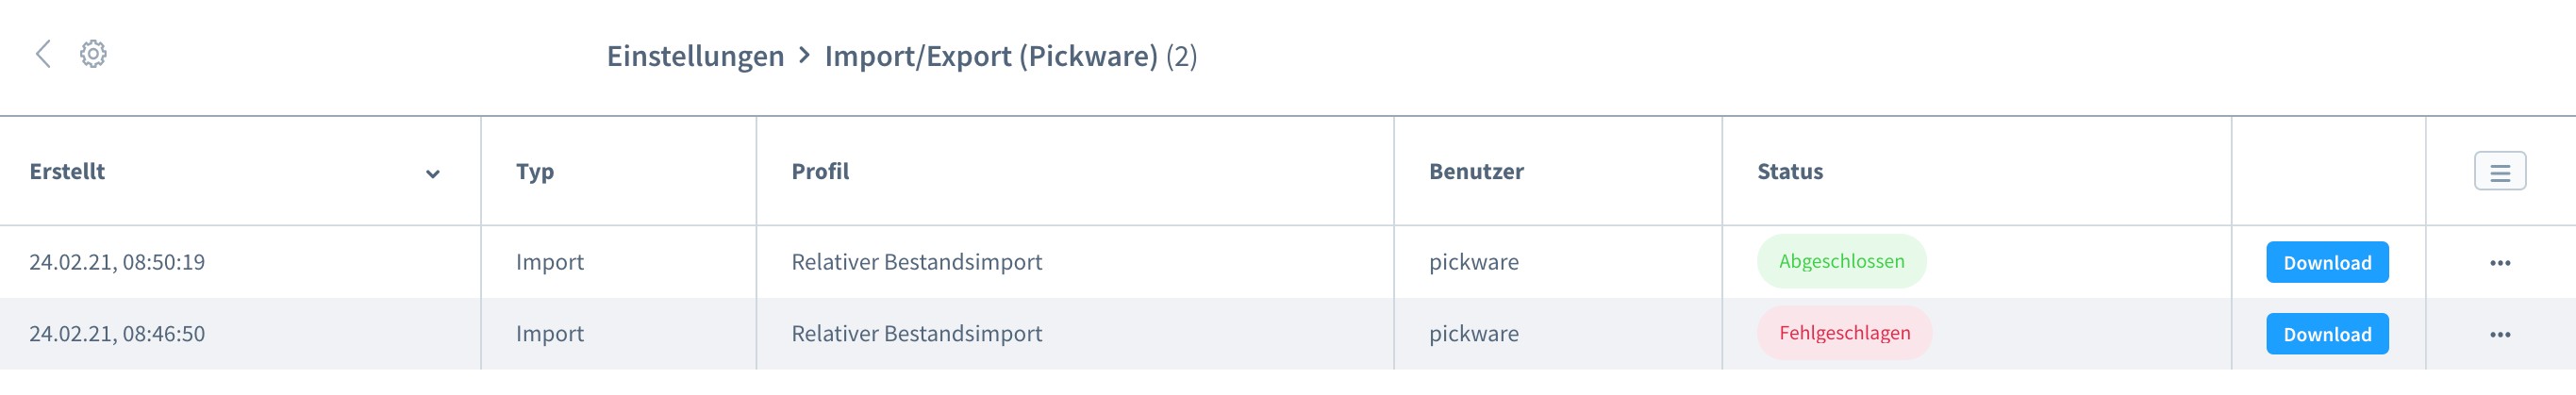Screen dimensions: 2576x395
Task: Sort by the Typ column header
Action: 535,172
